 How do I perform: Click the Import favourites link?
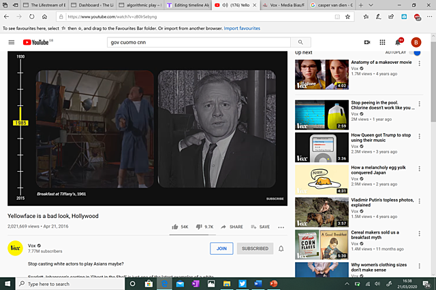(242, 29)
